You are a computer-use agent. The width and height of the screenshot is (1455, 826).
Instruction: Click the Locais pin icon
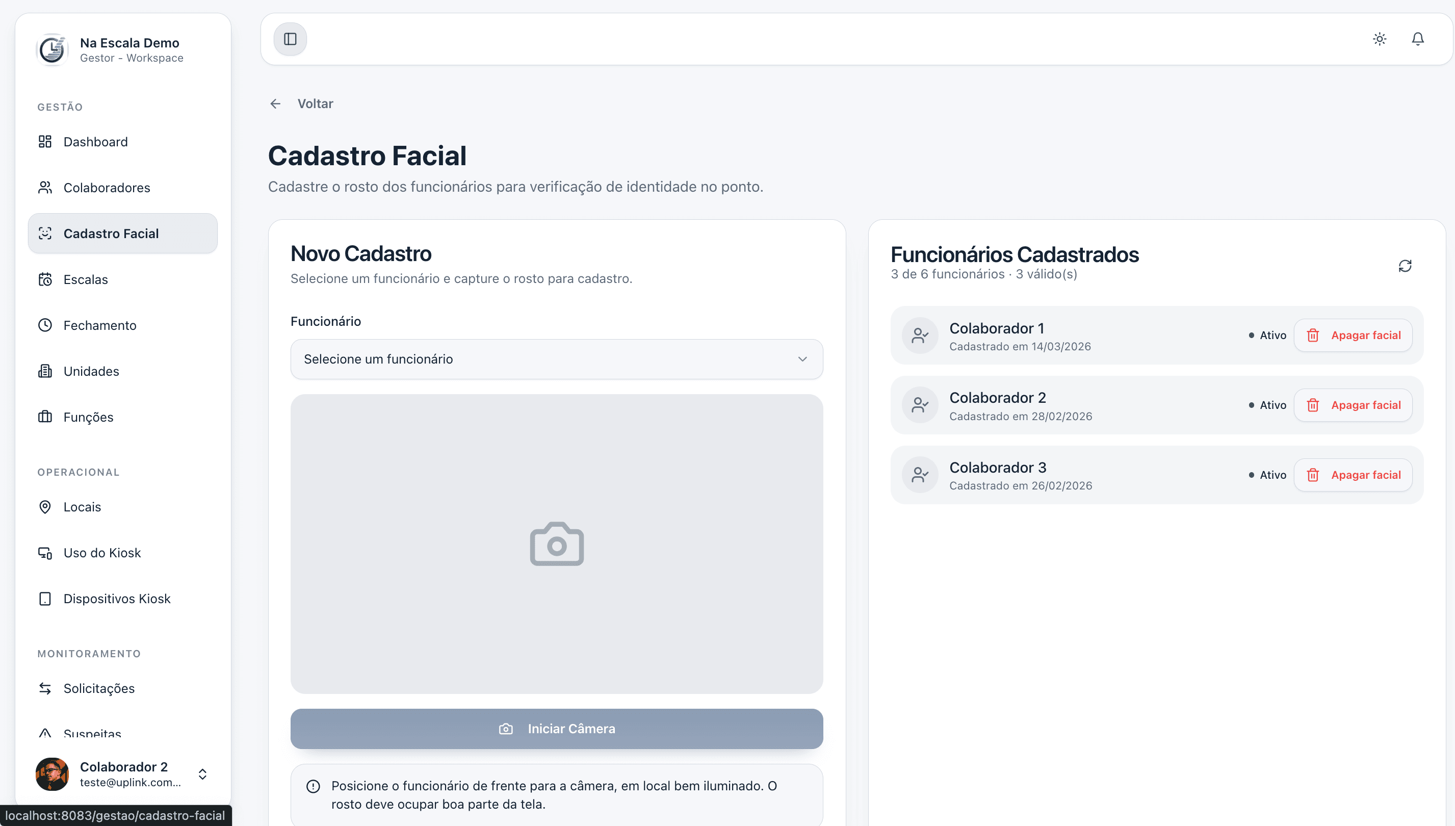click(45, 507)
